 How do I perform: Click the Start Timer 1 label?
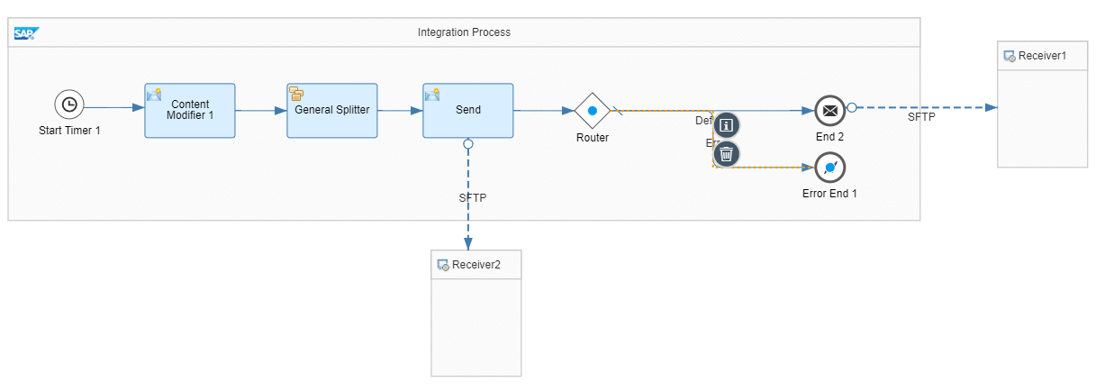(69, 131)
